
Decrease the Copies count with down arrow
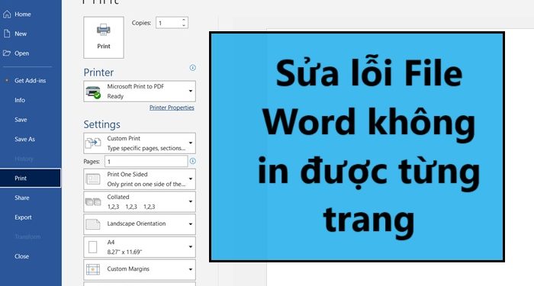tap(184, 25)
